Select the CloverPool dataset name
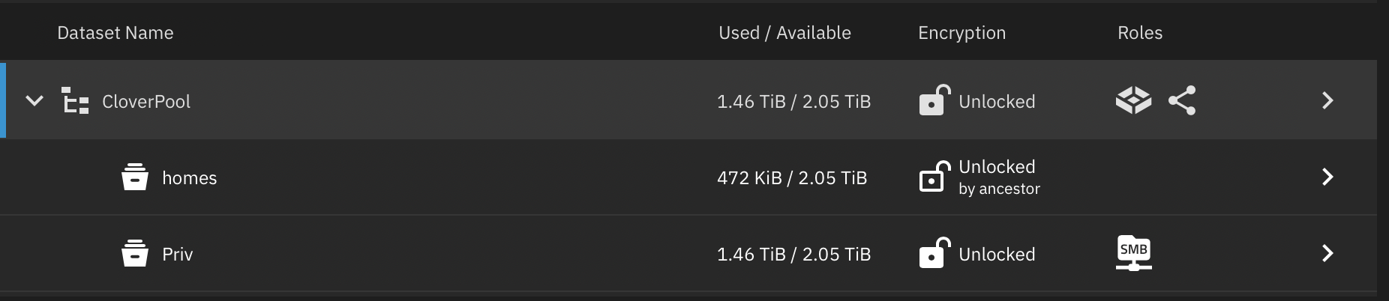1389x301 pixels. click(146, 101)
